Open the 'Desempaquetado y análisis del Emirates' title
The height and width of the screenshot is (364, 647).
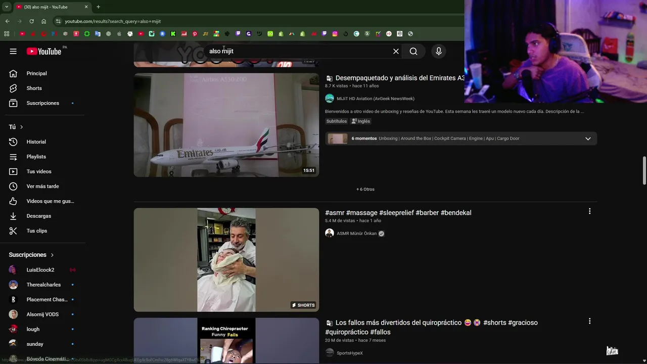(400, 78)
